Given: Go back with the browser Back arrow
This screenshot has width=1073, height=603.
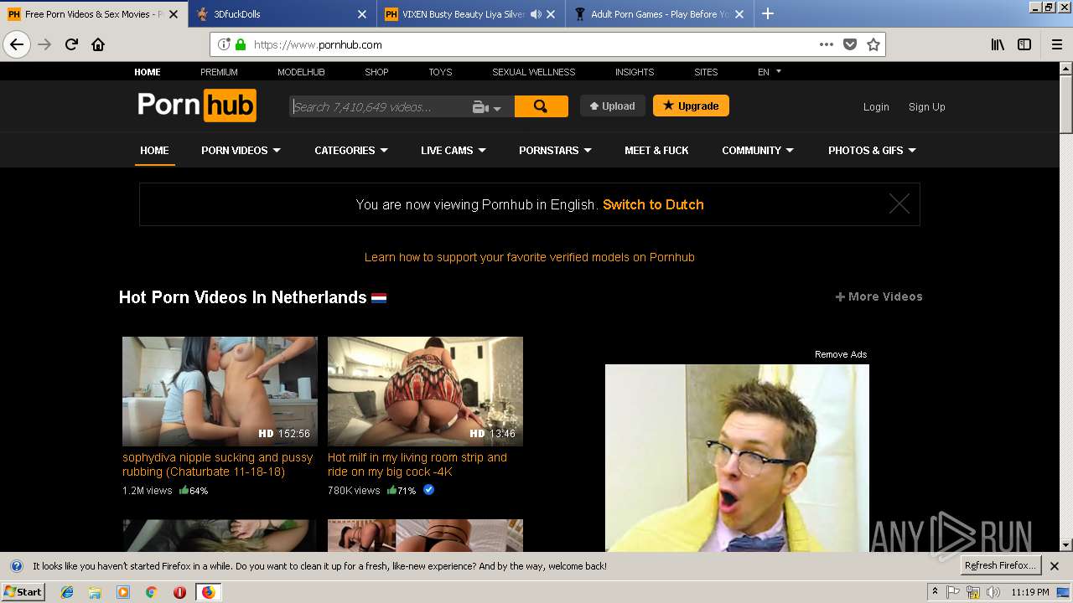Looking at the screenshot, I should coord(17,44).
